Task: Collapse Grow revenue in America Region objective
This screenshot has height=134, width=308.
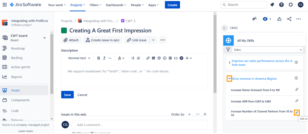Action: (229, 78)
